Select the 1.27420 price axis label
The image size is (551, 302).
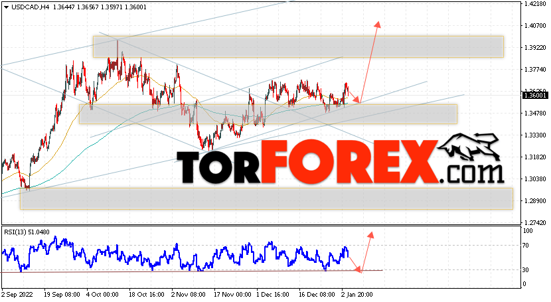point(535,222)
